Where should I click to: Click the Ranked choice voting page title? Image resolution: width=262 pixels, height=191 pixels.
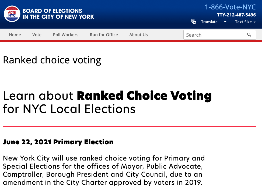(52, 60)
